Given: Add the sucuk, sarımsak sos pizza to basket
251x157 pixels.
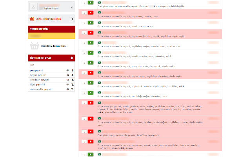Looking at the screenshot, I should [x=91, y=23].
